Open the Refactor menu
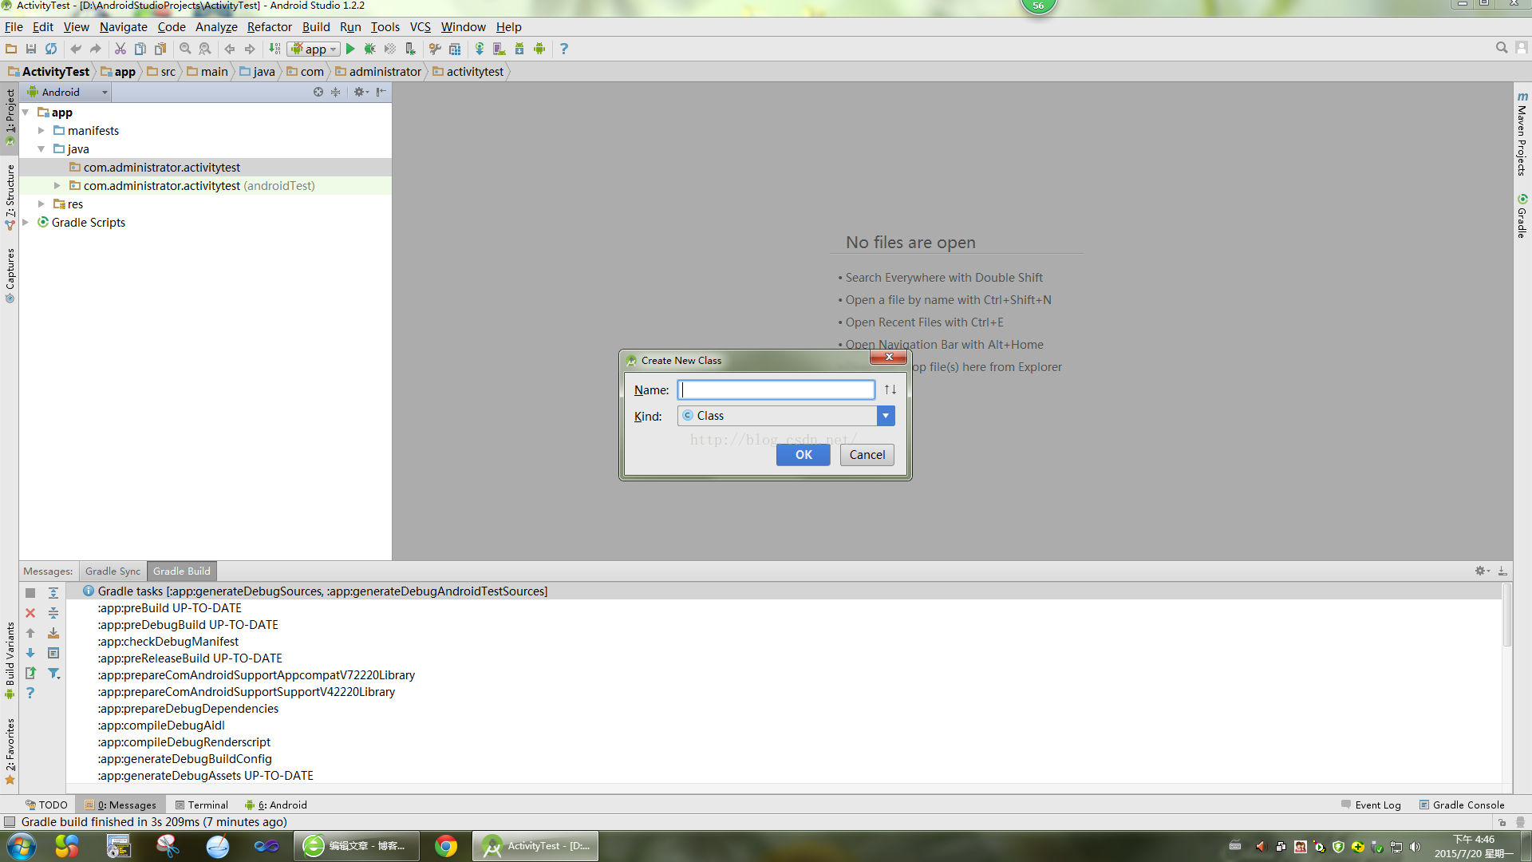 tap(270, 27)
